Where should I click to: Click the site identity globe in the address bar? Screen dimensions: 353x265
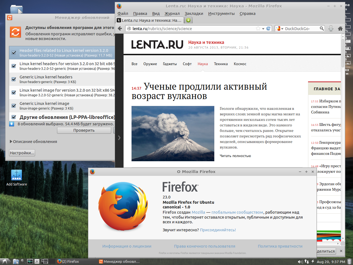(129, 28)
